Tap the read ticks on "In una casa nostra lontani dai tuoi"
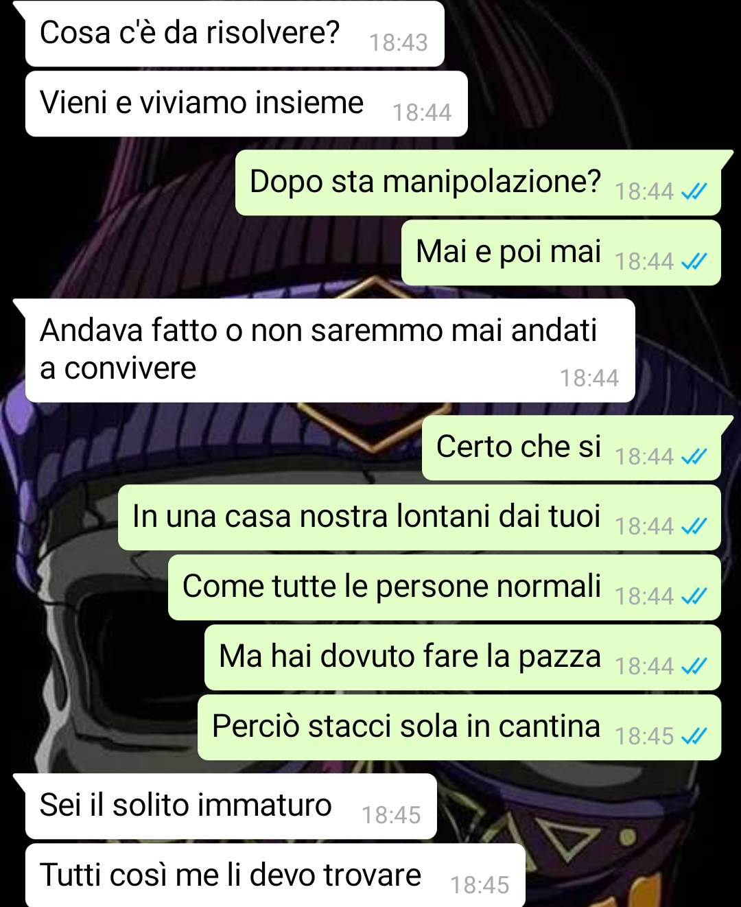 coord(694,526)
